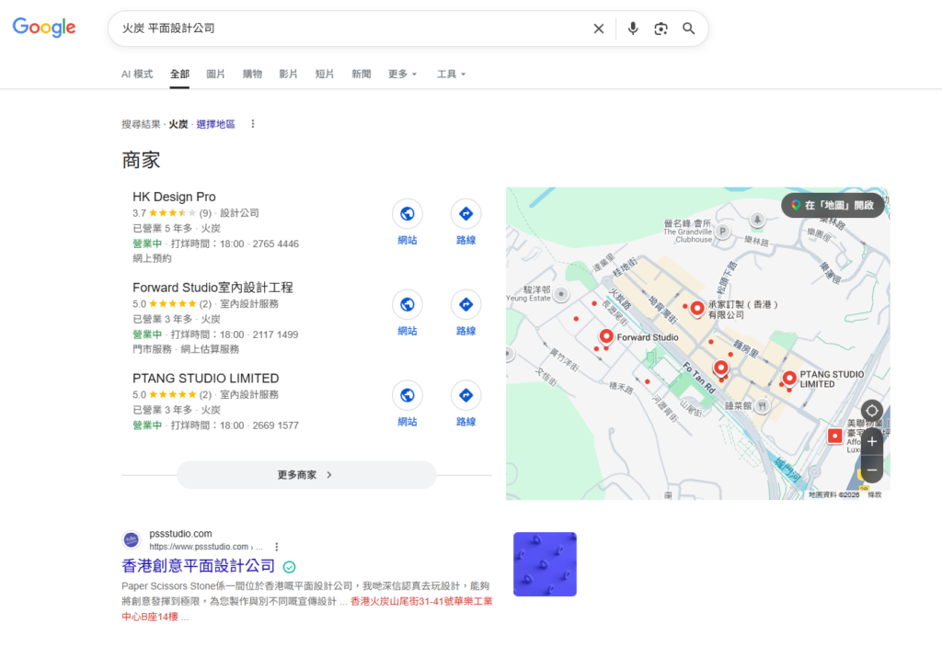Open blue thumbnail image for pssstudio result

pos(545,564)
